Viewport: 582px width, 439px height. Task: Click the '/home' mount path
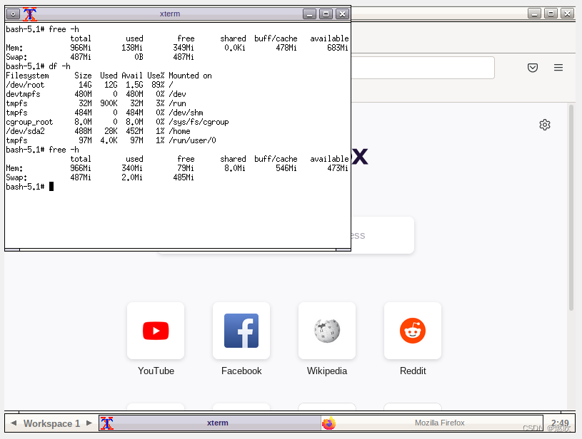(179, 131)
